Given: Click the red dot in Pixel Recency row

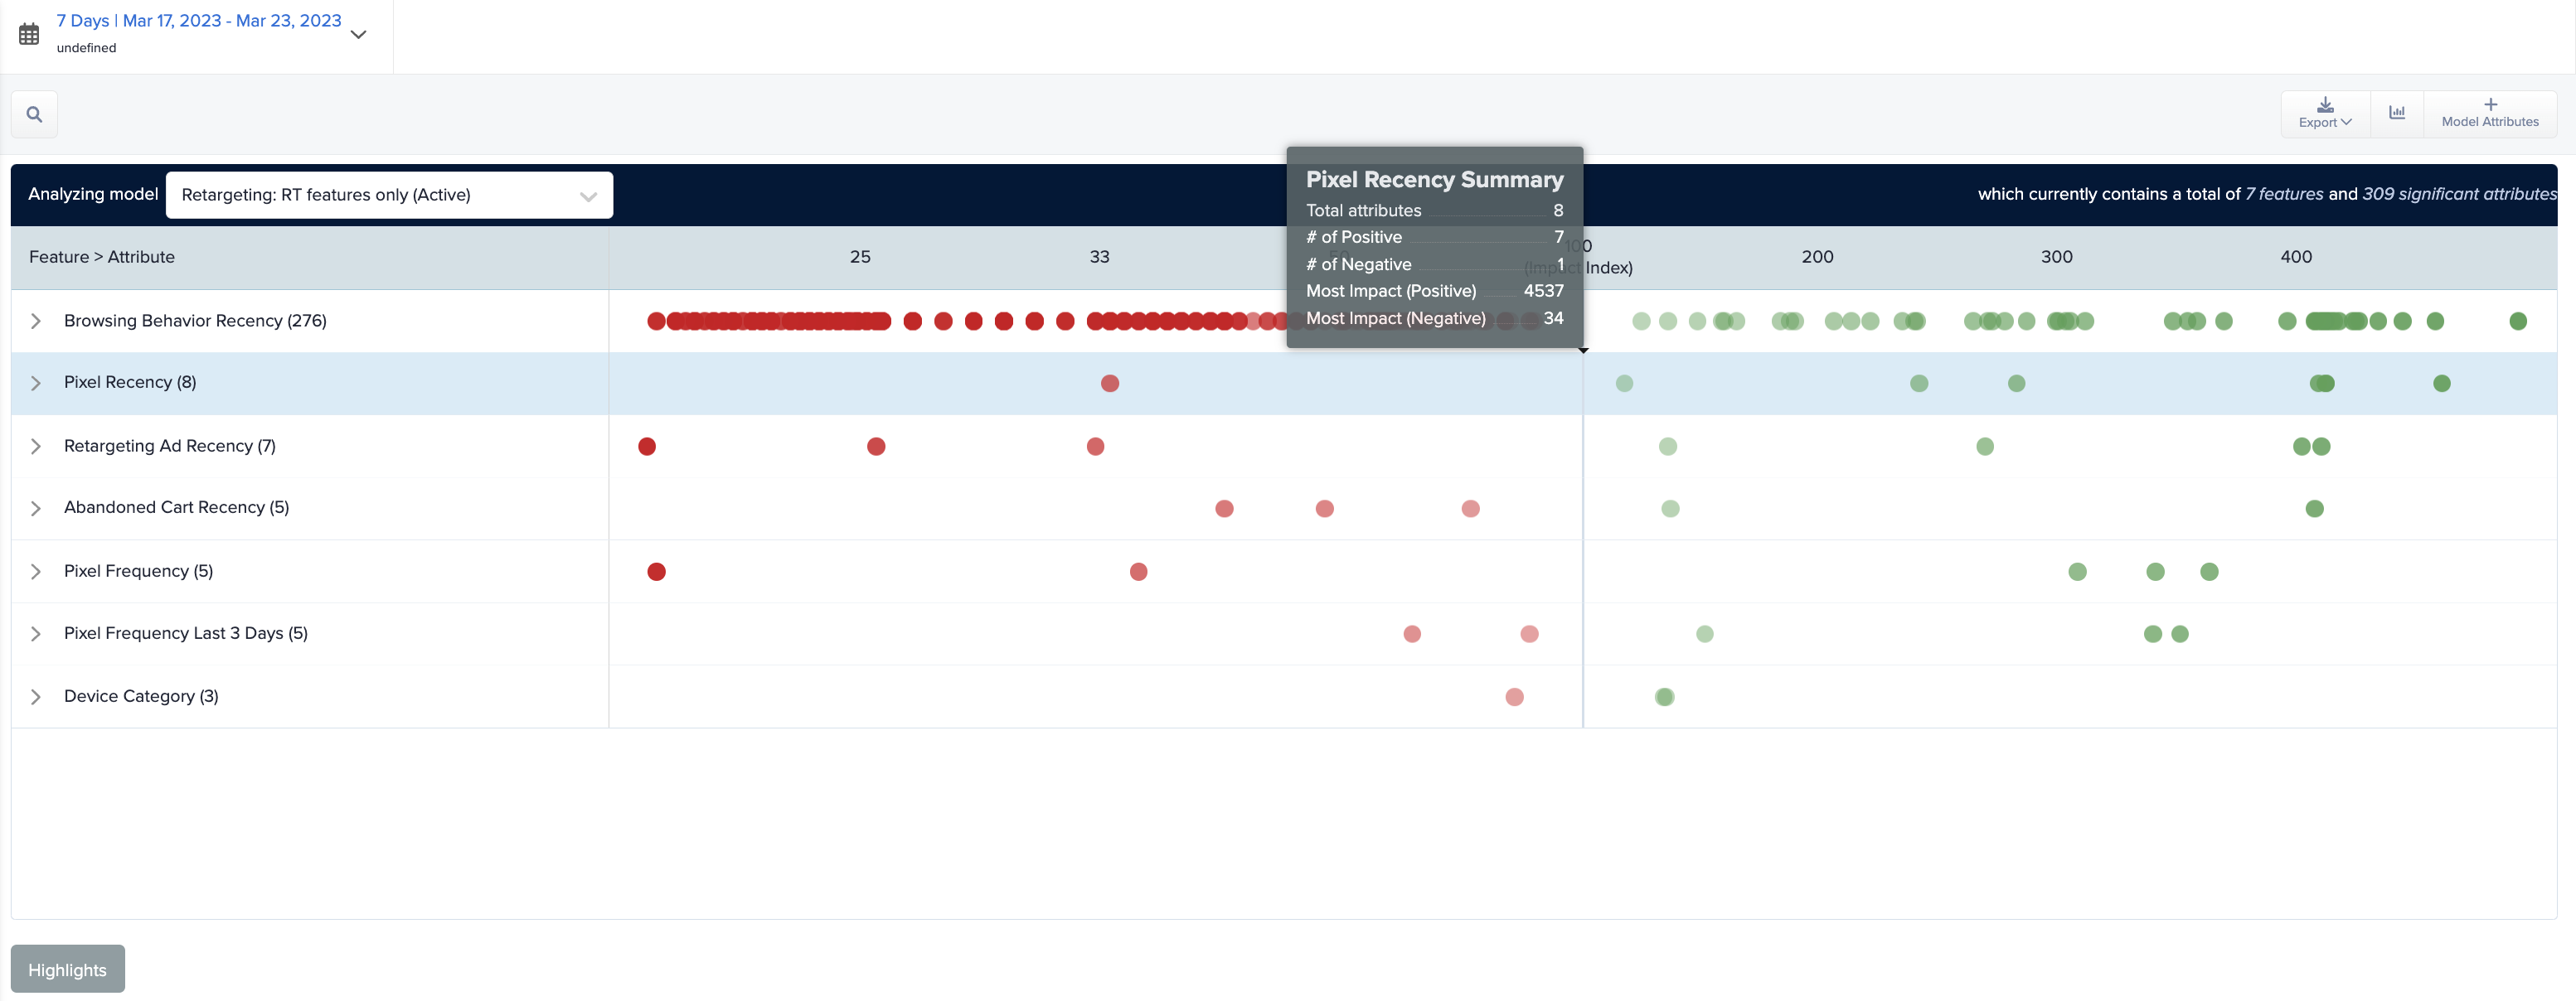Looking at the screenshot, I should [x=1110, y=384].
